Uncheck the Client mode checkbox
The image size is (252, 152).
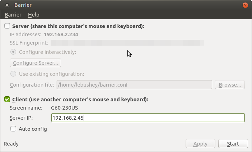tap(7, 99)
